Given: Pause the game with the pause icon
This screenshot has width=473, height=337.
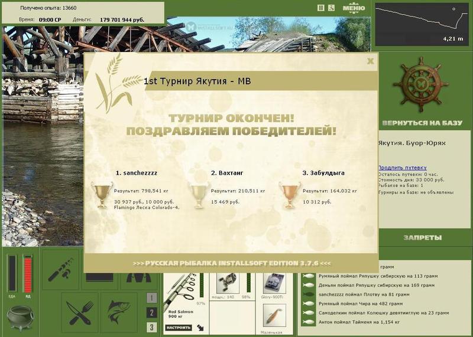Looking at the screenshot, I should point(321,8).
